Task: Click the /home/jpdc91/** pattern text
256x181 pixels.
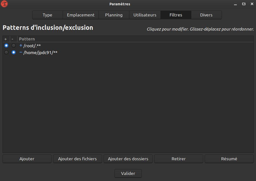Action: (40, 52)
